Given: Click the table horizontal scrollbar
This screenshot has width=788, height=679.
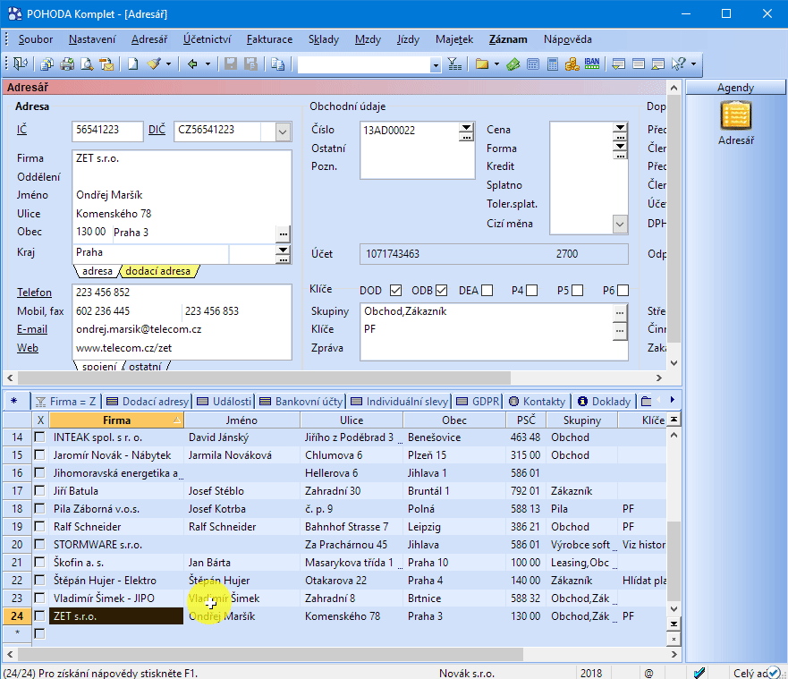Looking at the screenshot, I should click(x=270, y=654).
